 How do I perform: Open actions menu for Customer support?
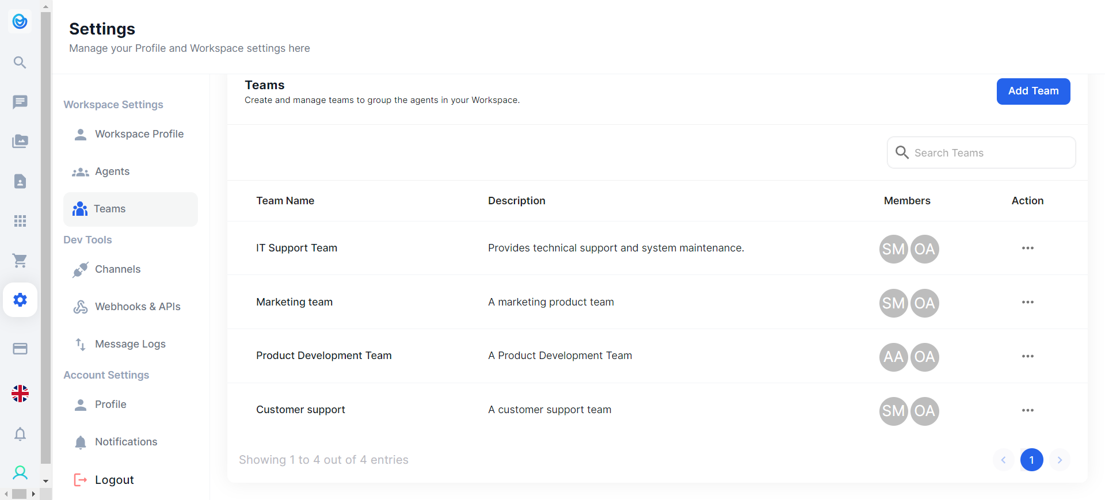click(x=1027, y=410)
